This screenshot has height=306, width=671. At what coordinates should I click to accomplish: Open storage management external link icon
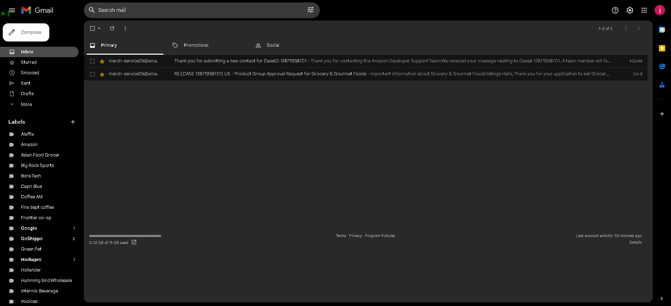coord(134,242)
